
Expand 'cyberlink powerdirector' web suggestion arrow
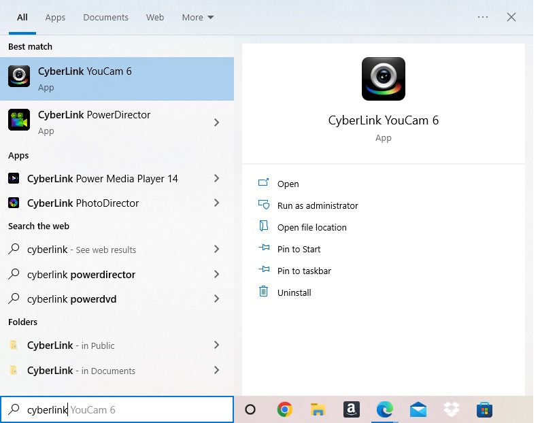pyautogui.click(x=216, y=274)
